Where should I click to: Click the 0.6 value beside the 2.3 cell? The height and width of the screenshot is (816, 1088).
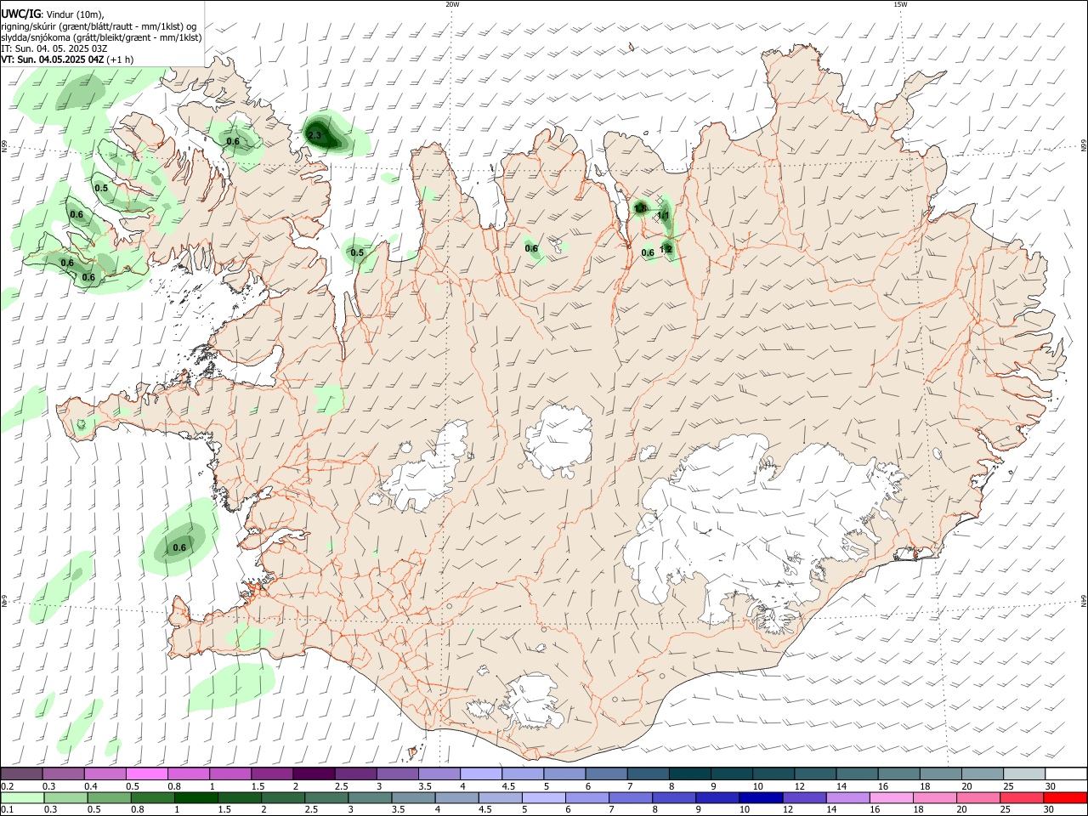point(232,141)
